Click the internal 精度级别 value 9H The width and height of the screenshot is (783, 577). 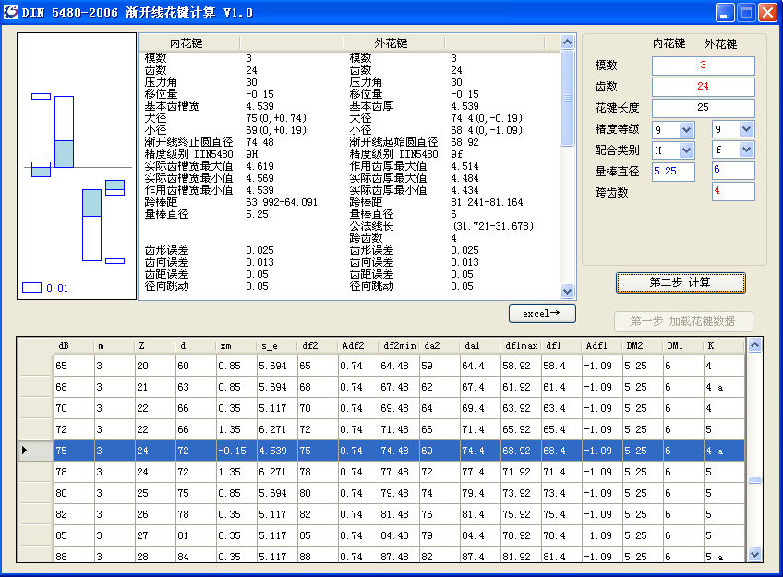[252, 154]
